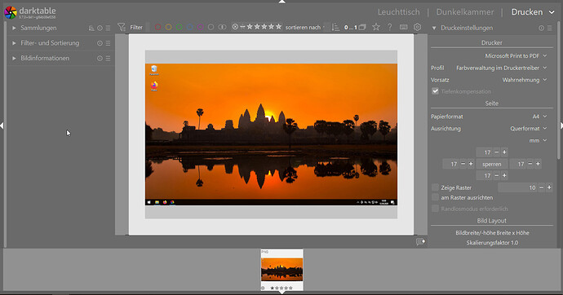Open global preferences gear icon
The width and height of the screenshot is (563, 295).
[417, 27]
